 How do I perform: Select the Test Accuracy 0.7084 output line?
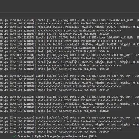(x=55, y=132)
